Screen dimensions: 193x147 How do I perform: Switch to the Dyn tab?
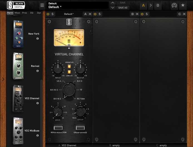point(39,13)
